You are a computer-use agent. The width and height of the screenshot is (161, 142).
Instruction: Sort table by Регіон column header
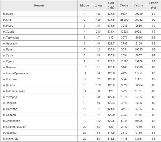[39, 5]
